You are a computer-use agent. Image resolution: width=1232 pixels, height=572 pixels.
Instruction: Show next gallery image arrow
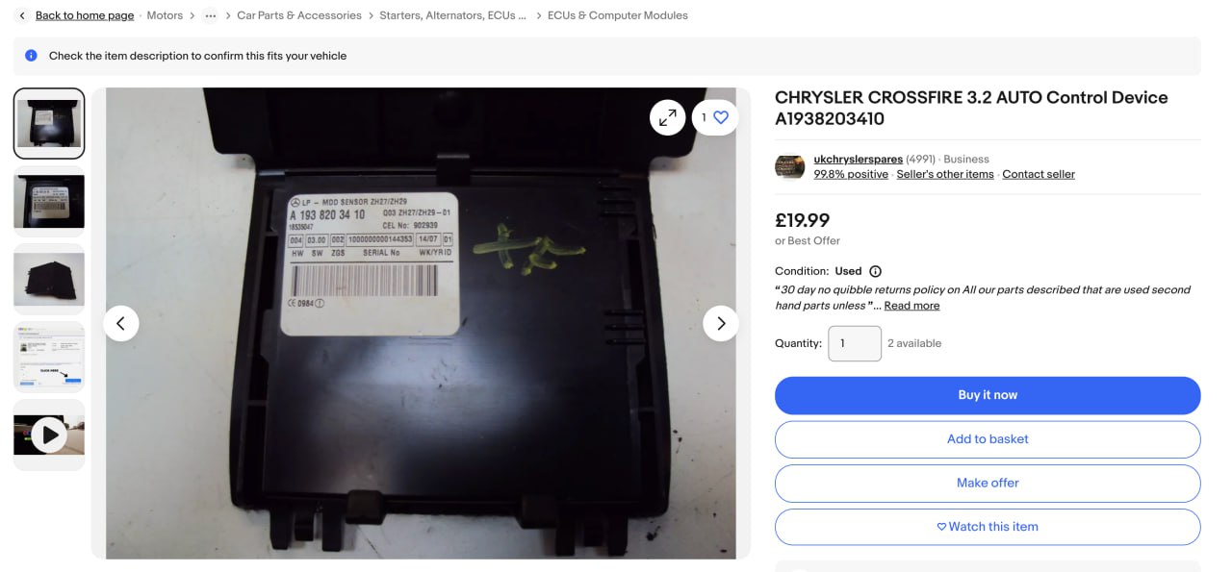[x=720, y=323]
